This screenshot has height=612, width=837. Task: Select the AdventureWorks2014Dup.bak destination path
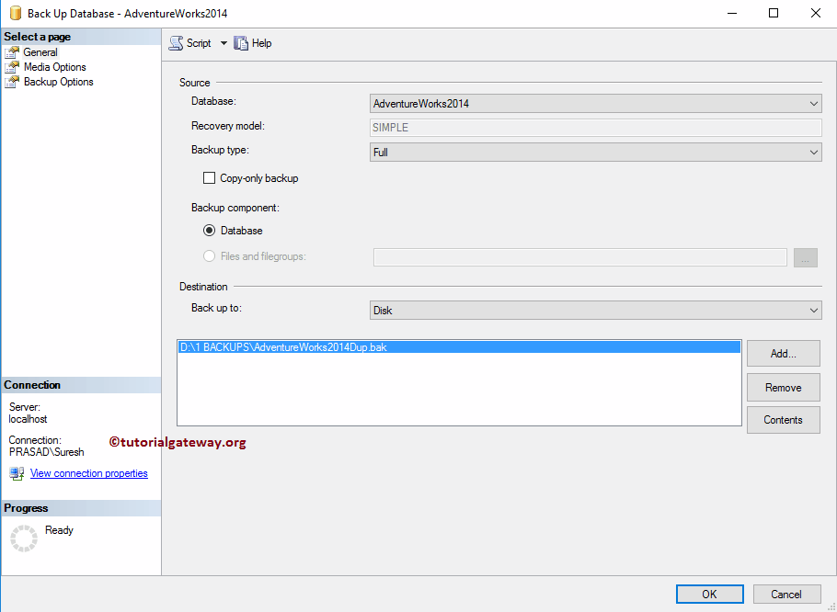[459, 347]
